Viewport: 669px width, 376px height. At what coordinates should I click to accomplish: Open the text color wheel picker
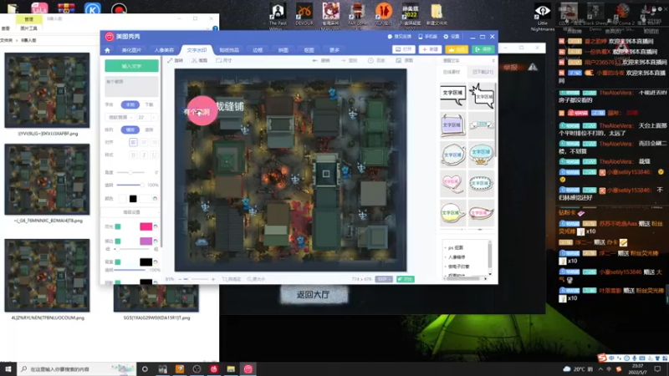(155, 199)
